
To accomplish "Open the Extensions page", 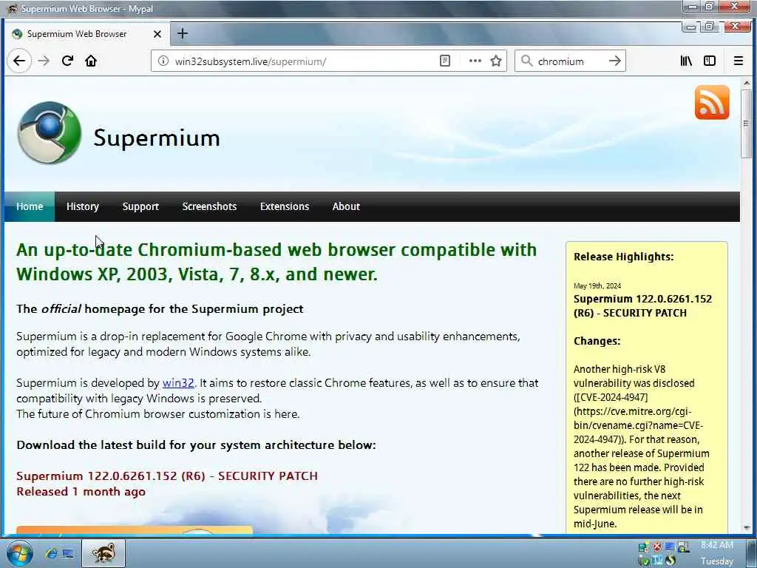I will click(x=285, y=206).
